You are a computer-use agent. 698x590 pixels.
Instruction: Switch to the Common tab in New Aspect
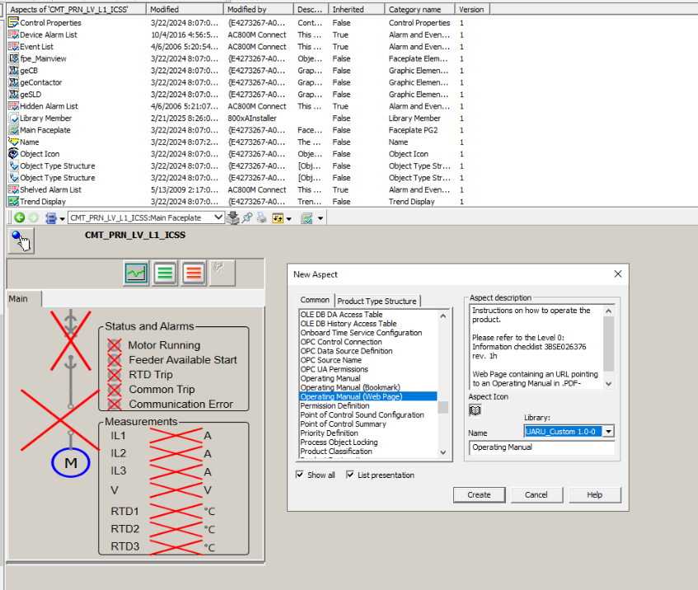point(315,300)
